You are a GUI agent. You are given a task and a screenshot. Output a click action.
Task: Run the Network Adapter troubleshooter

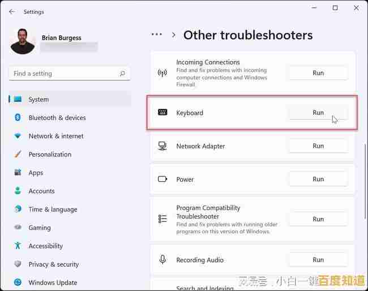coord(318,146)
